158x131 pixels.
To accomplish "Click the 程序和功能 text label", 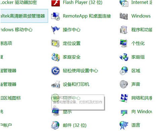I will (x=142, y=30).
